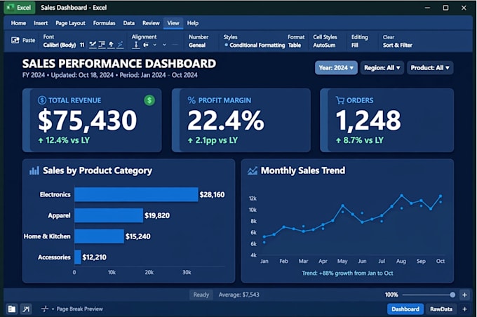Click the green dollar badge on Total Revenue
477x317 pixels.
149,100
